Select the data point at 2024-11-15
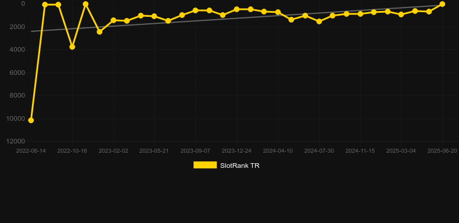Screen dimensions: 459x223 pyautogui.click(x=360, y=14)
